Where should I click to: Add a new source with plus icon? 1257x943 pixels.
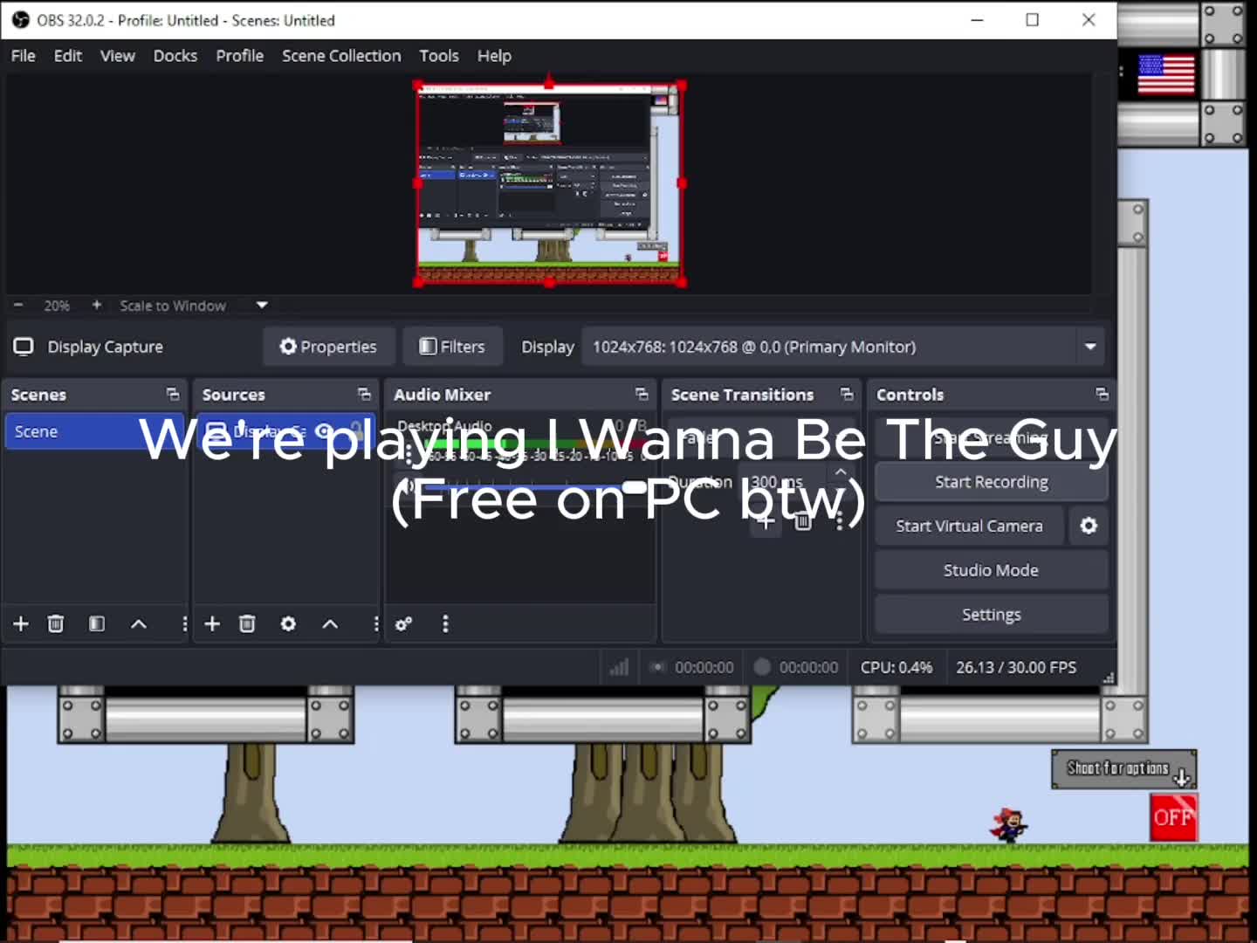(x=212, y=623)
